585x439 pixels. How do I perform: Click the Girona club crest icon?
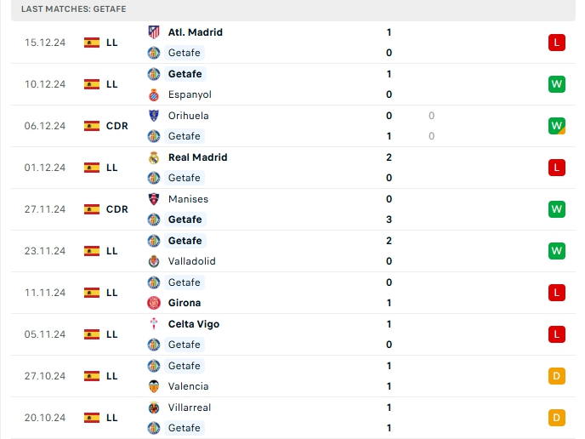(x=154, y=303)
